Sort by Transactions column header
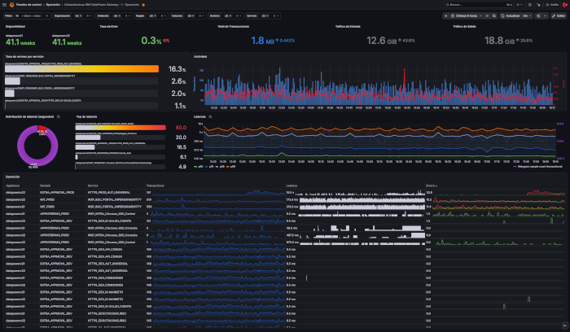The width and height of the screenshot is (570, 332). tap(156, 186)
